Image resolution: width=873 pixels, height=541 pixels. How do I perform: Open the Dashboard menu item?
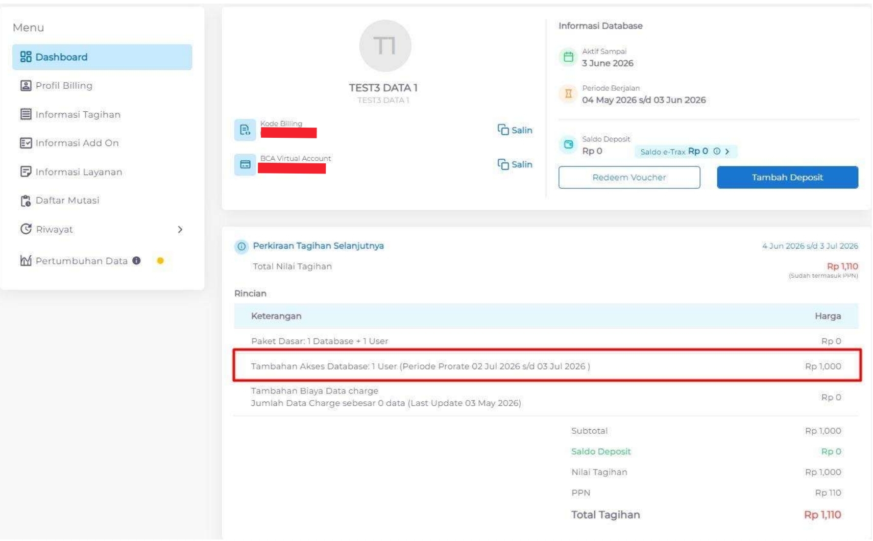[x=102, y=57]
